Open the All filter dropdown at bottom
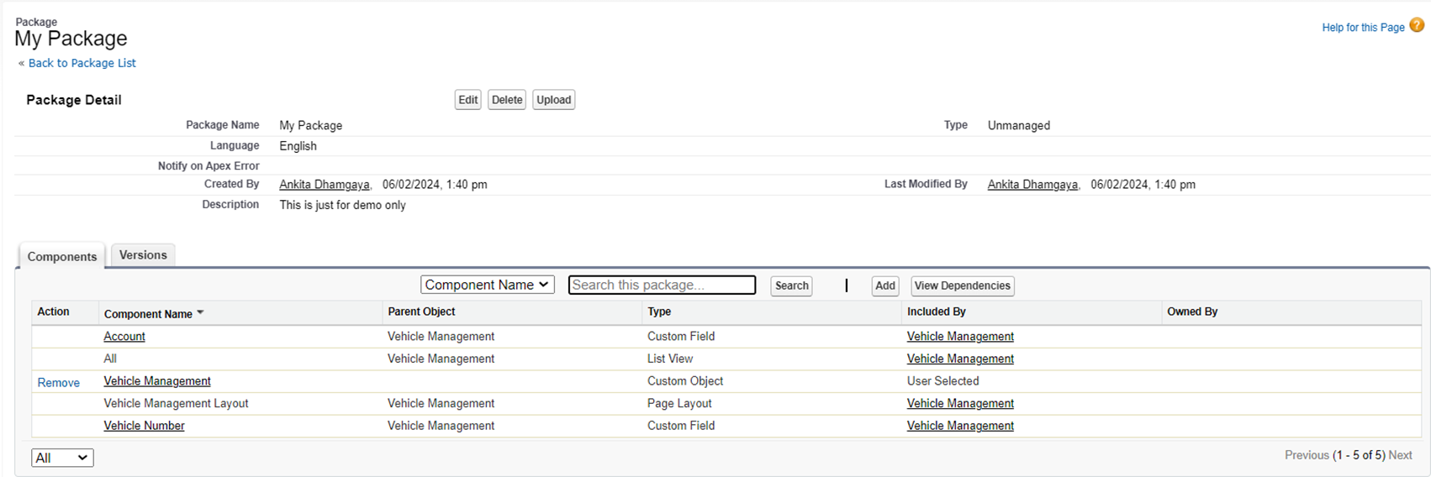 tap(62, 458)
